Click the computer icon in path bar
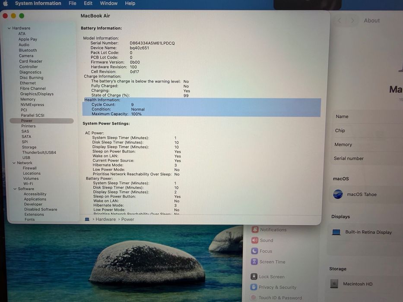The height and width of the screenshot is (302, 403). (x=87, y=219)
